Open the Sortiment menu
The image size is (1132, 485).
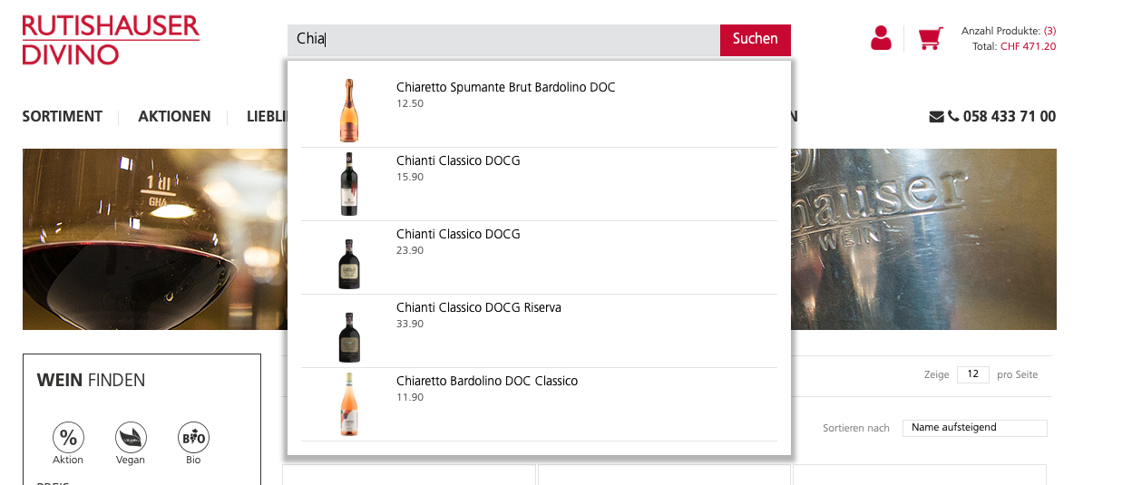(63, 117)
